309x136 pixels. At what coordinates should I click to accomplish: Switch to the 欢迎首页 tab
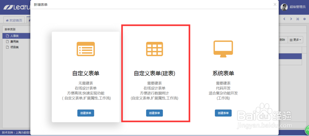[x=14, y=20]
